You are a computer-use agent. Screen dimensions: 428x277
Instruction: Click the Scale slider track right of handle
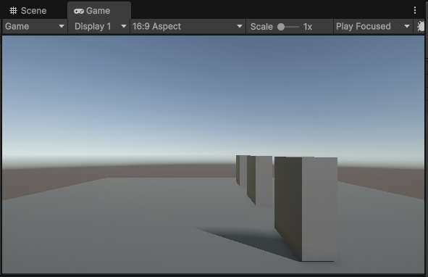click(x=292, y=27)
